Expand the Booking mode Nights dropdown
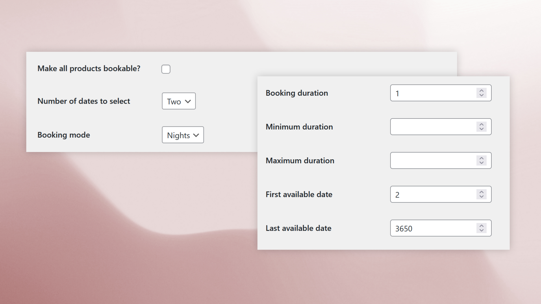The width and height of the screenshot is (541, 304). [x=183, y=135]
